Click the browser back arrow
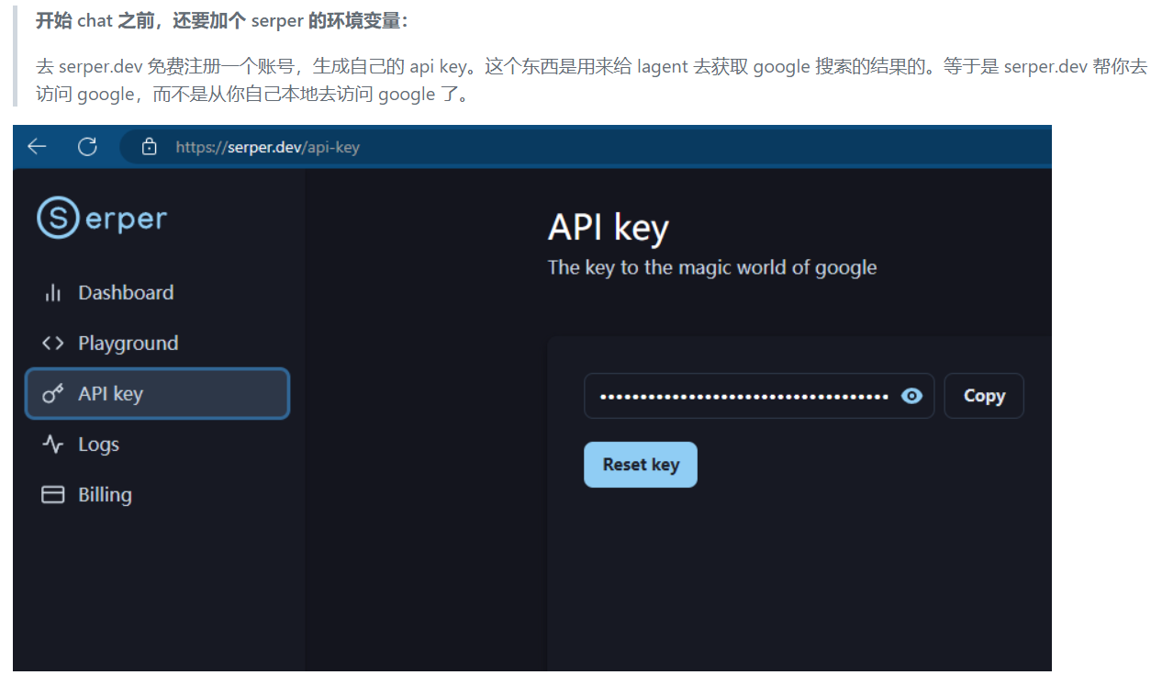The width and height of the screenshot is (1151, 675). (37, 146)
